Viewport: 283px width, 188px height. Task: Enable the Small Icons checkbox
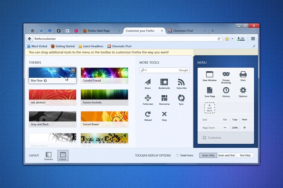click(x=178, y=155)
